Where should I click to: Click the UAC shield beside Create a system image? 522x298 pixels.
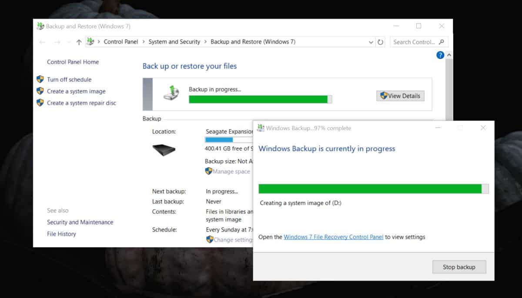[40, 91]
